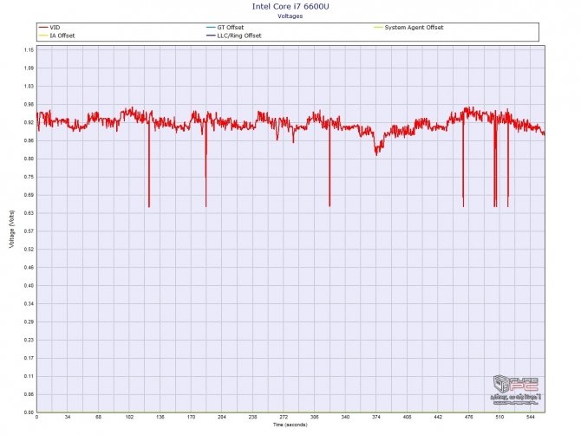The width and height of the screenshot is (581, 435).
Task: Select the 'System Agent Offset' legend label
Action: 414,28
